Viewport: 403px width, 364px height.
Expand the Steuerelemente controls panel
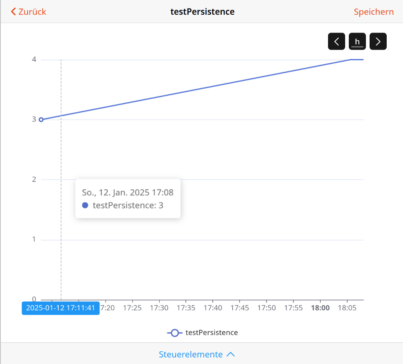pos(191,354)
